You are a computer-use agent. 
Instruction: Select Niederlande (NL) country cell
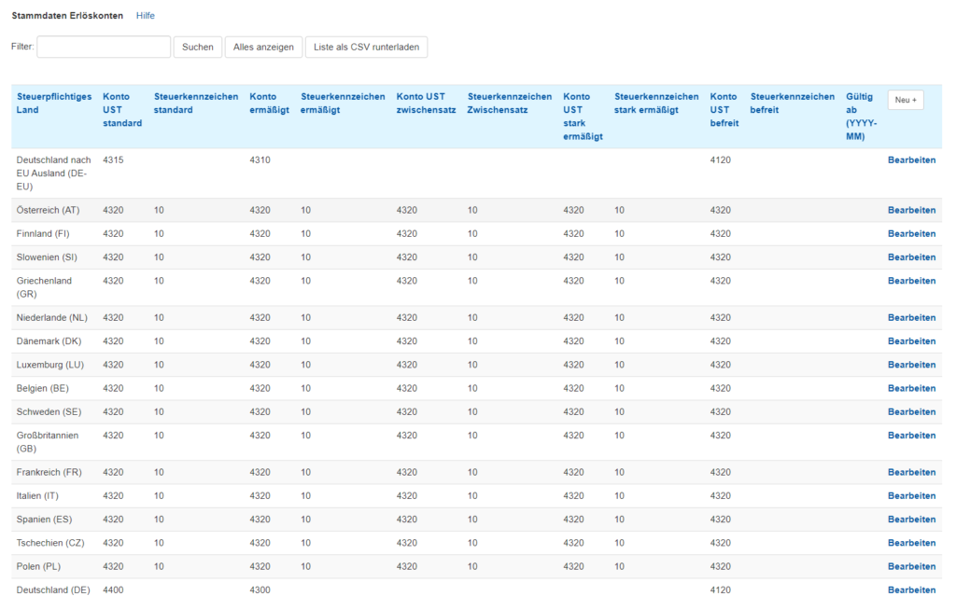[52, 318]
